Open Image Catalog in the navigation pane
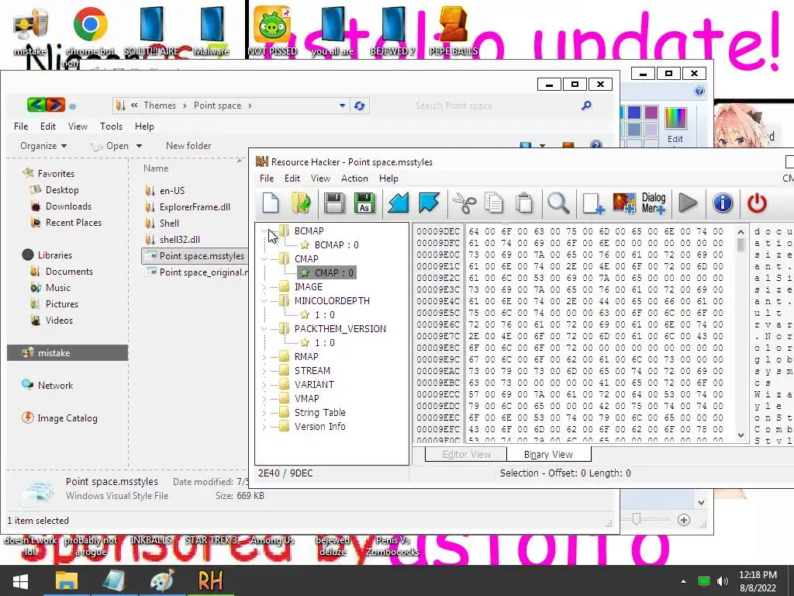 tap(60, 418)
